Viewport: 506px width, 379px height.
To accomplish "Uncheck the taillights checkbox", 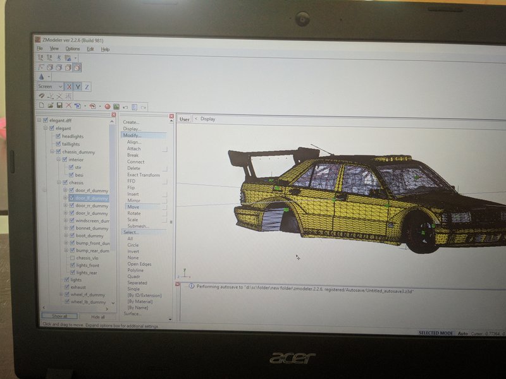I will pyautogui.click(x=58, y=144).
